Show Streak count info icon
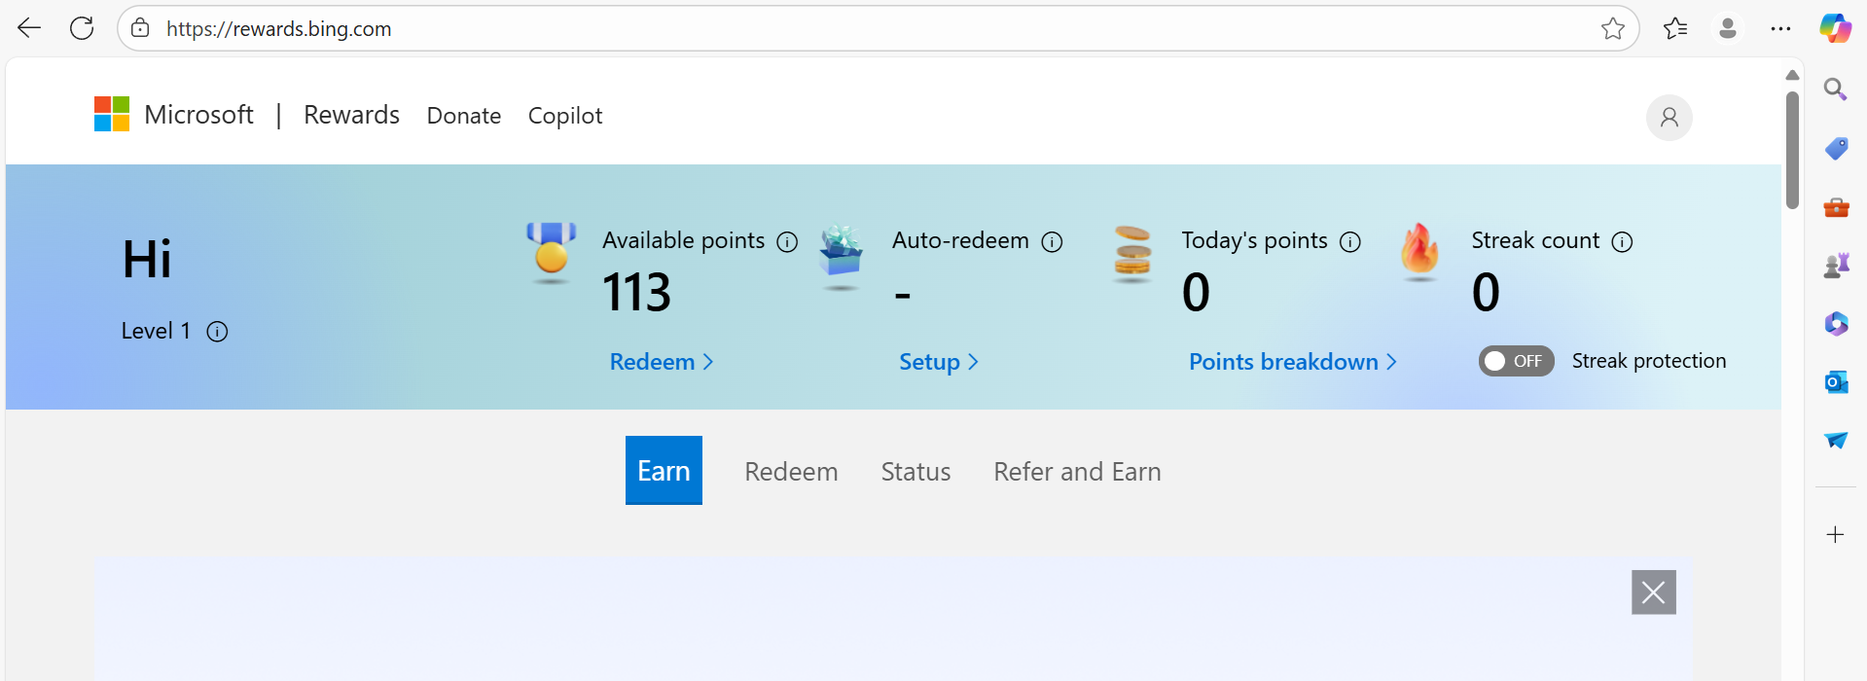1867x681 pixels. [x=1622, y=241]
